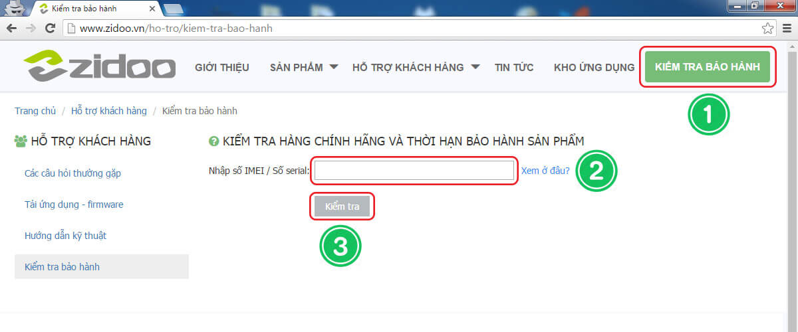Minimize the browser window
The height and width of the screenshot is (332, 798).
[738, 6]
